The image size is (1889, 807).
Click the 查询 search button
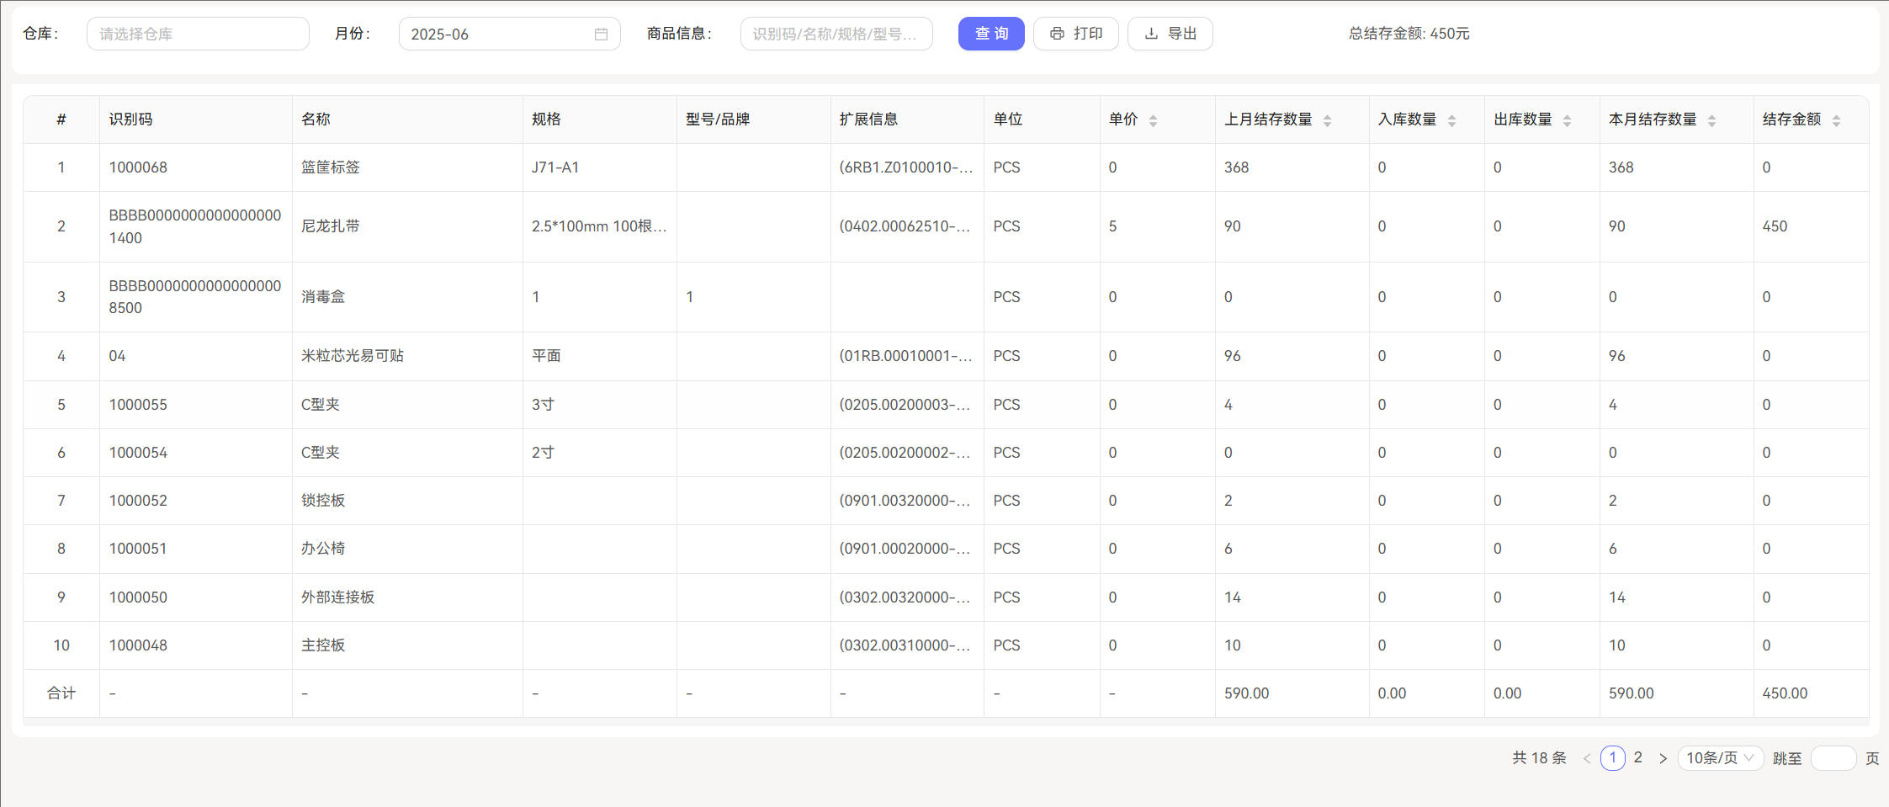click(x=990, y=34)
